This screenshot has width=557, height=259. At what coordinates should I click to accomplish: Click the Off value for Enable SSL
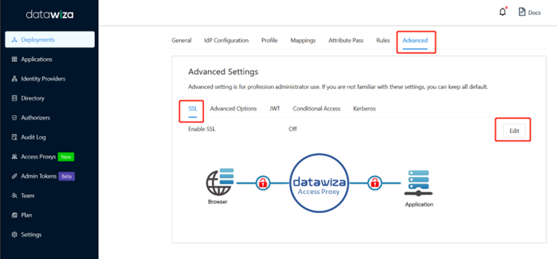click(293, 129)
